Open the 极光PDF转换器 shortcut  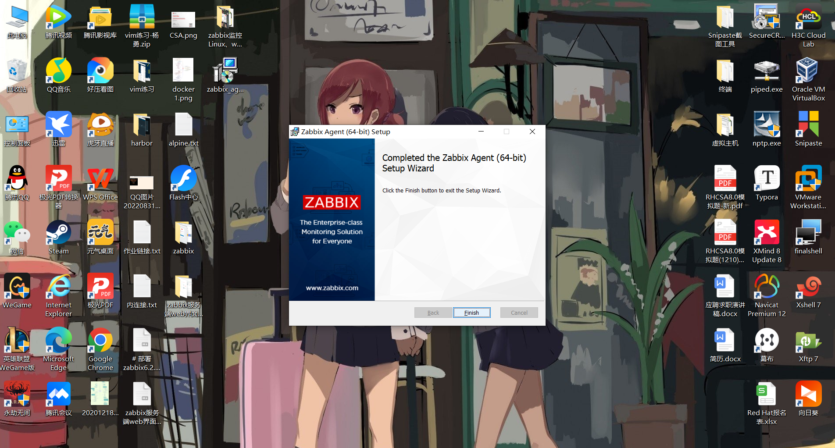click(x=59, y=188)
